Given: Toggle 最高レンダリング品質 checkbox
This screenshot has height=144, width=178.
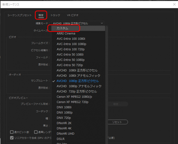Looking at the screenshot, I should (36, 132).
